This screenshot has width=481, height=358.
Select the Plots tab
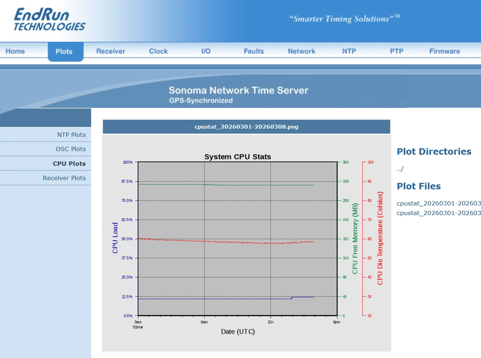coord(64,52)
